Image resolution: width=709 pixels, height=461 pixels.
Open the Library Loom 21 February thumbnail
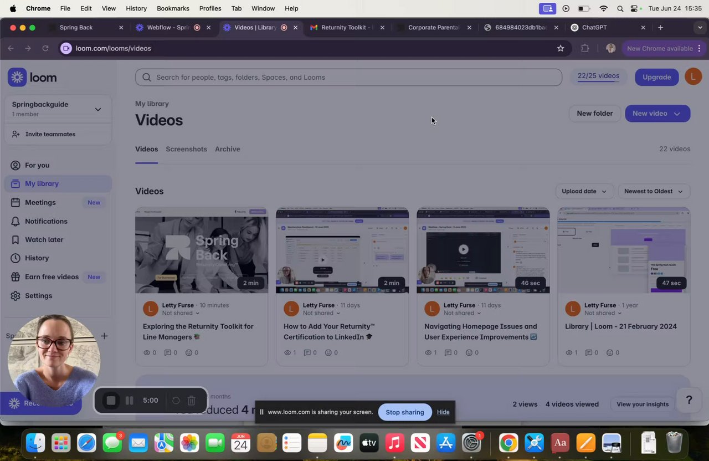624,250
